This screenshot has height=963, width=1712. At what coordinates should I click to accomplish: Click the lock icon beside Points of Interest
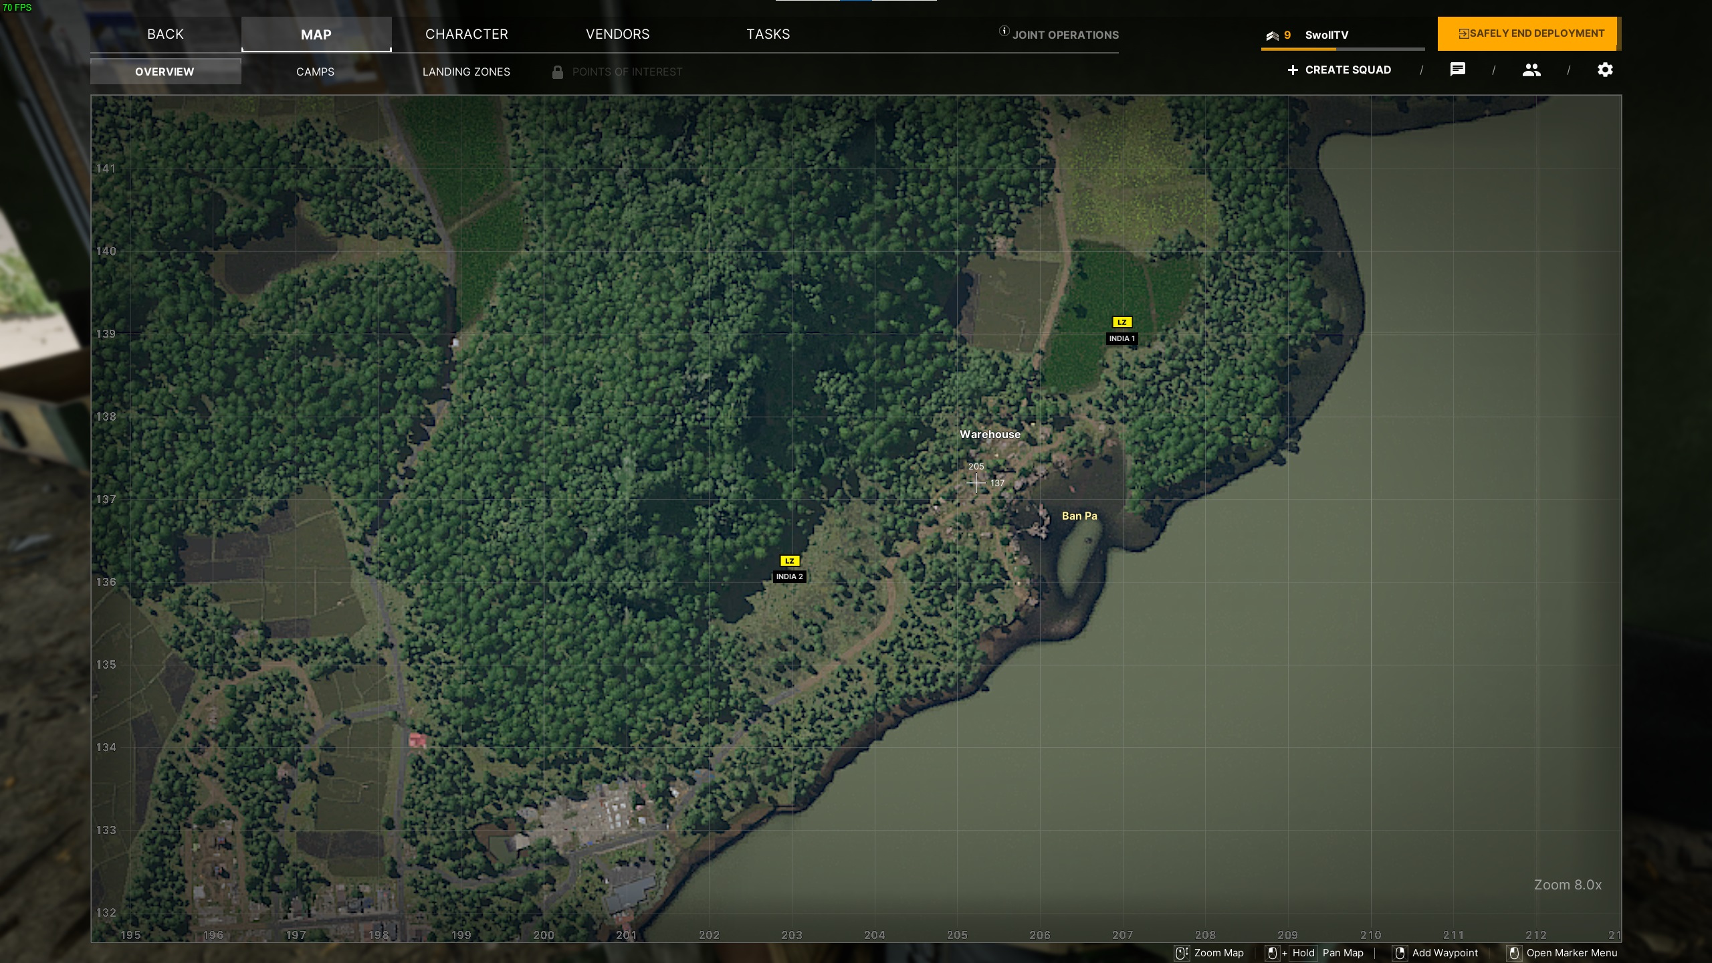point(557,72)
